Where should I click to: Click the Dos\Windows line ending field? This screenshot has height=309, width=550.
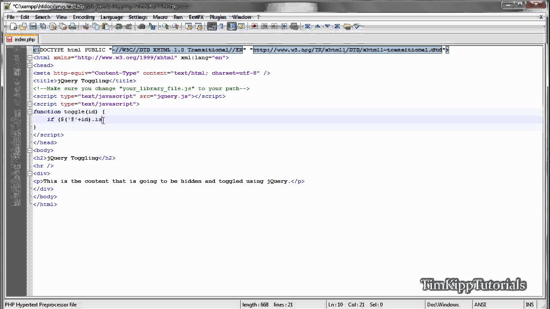point(443,305)
